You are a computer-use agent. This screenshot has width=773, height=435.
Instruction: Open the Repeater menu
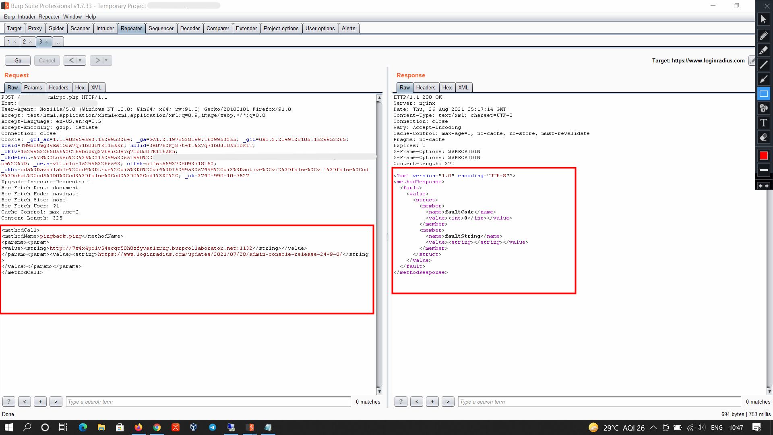pyautogui.click(x=49, y=17)
